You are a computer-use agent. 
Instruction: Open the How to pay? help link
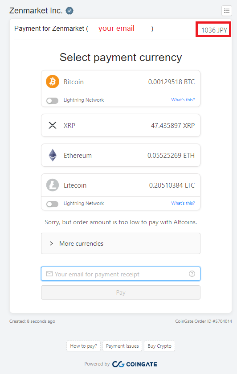[x=83, y=346]
